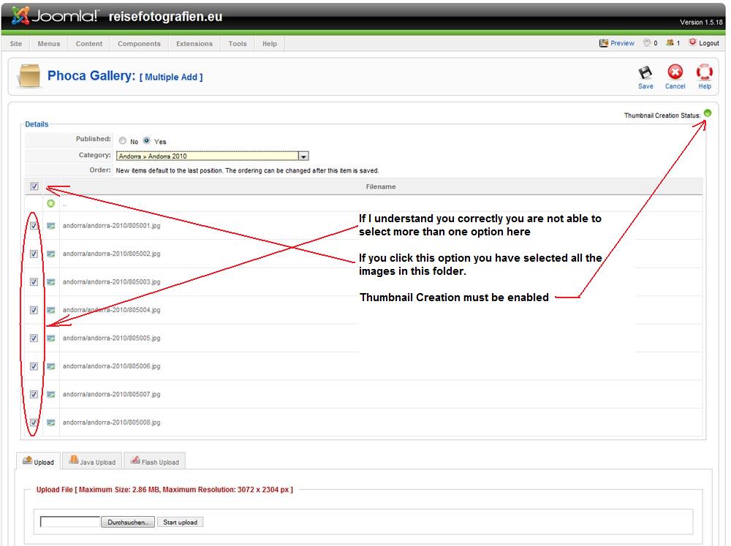Open the Components menu
Screen dimensions: 731x546
click(139, 44)
